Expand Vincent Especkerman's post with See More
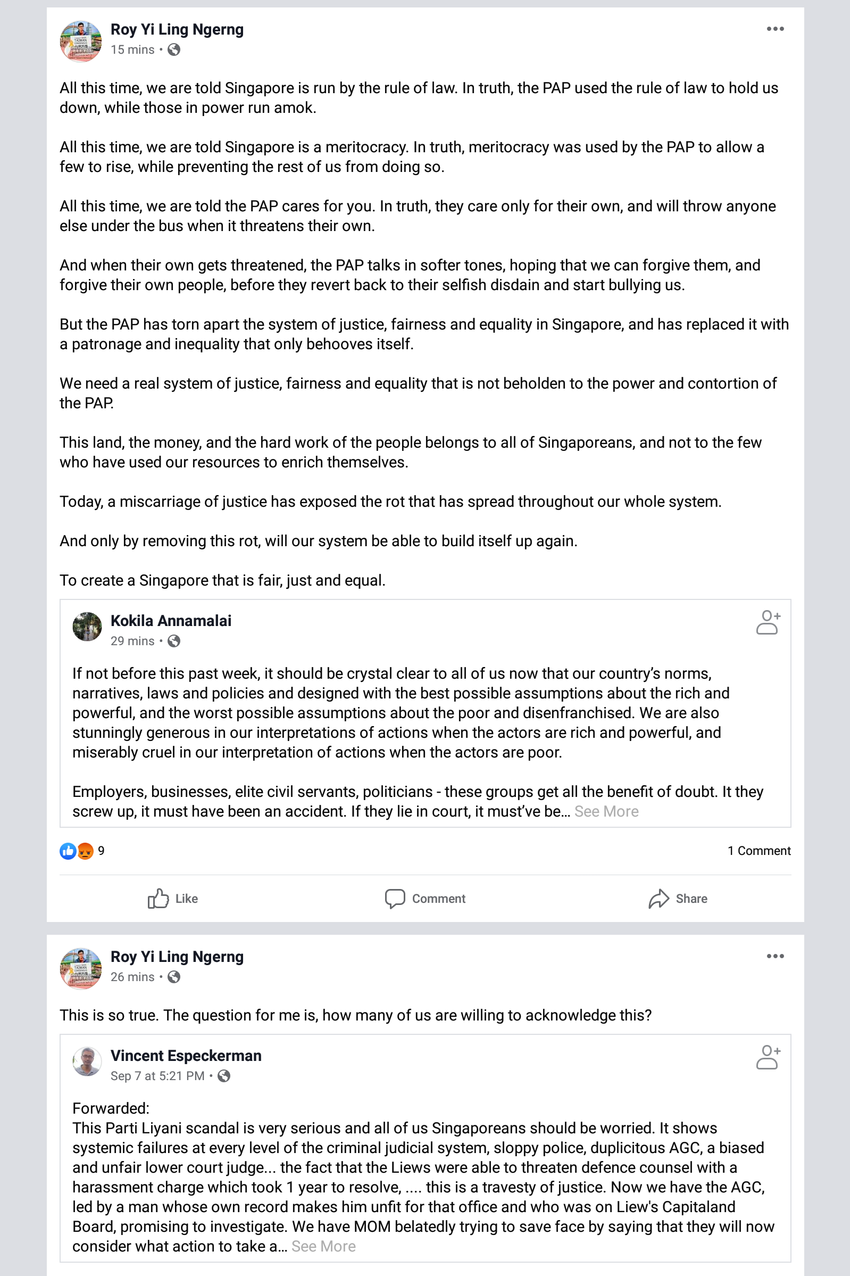Screen dimensions: 850x1276 coord(323,1247)
